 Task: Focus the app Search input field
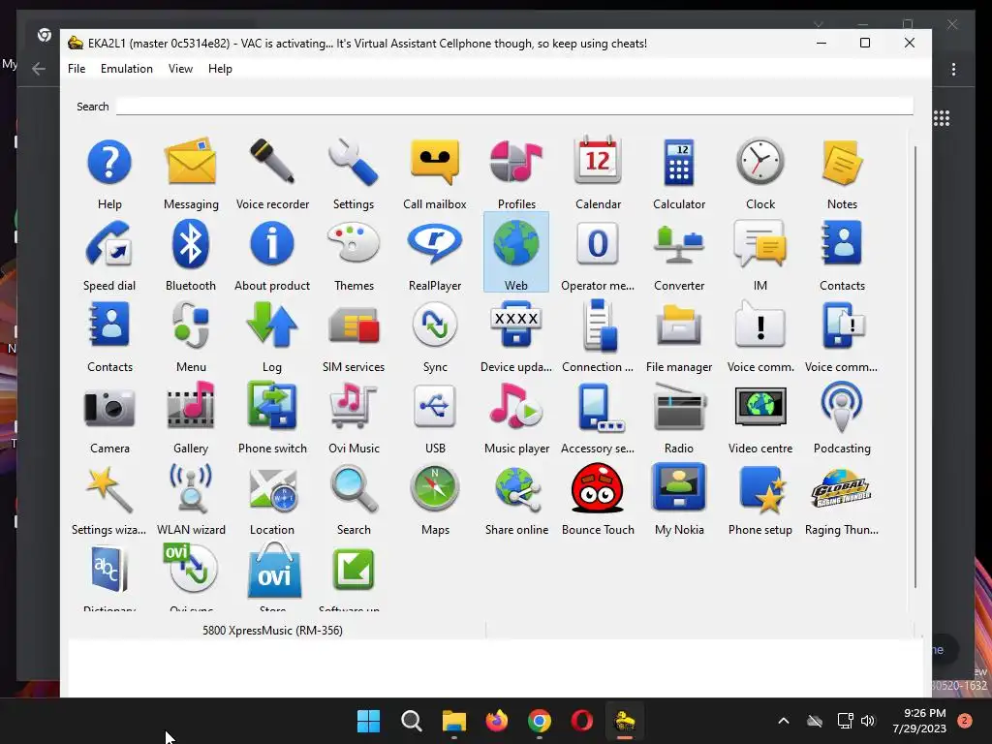pyautogui.click(x=514, y=107)
